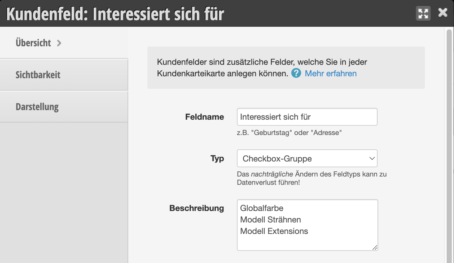The image size is (454, 263).
Task: Place cursor on the Globalfarbe line
Action: pyautogui.click(x=262, y=208)
